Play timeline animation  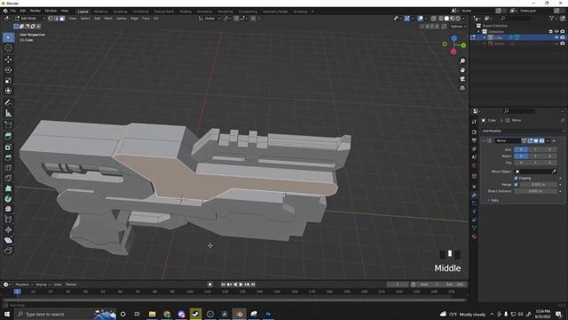coord(241,284)
